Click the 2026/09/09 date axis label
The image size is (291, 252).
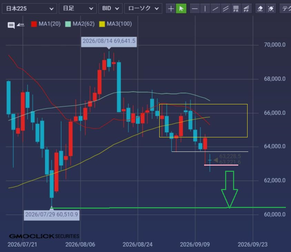(195, 244)
